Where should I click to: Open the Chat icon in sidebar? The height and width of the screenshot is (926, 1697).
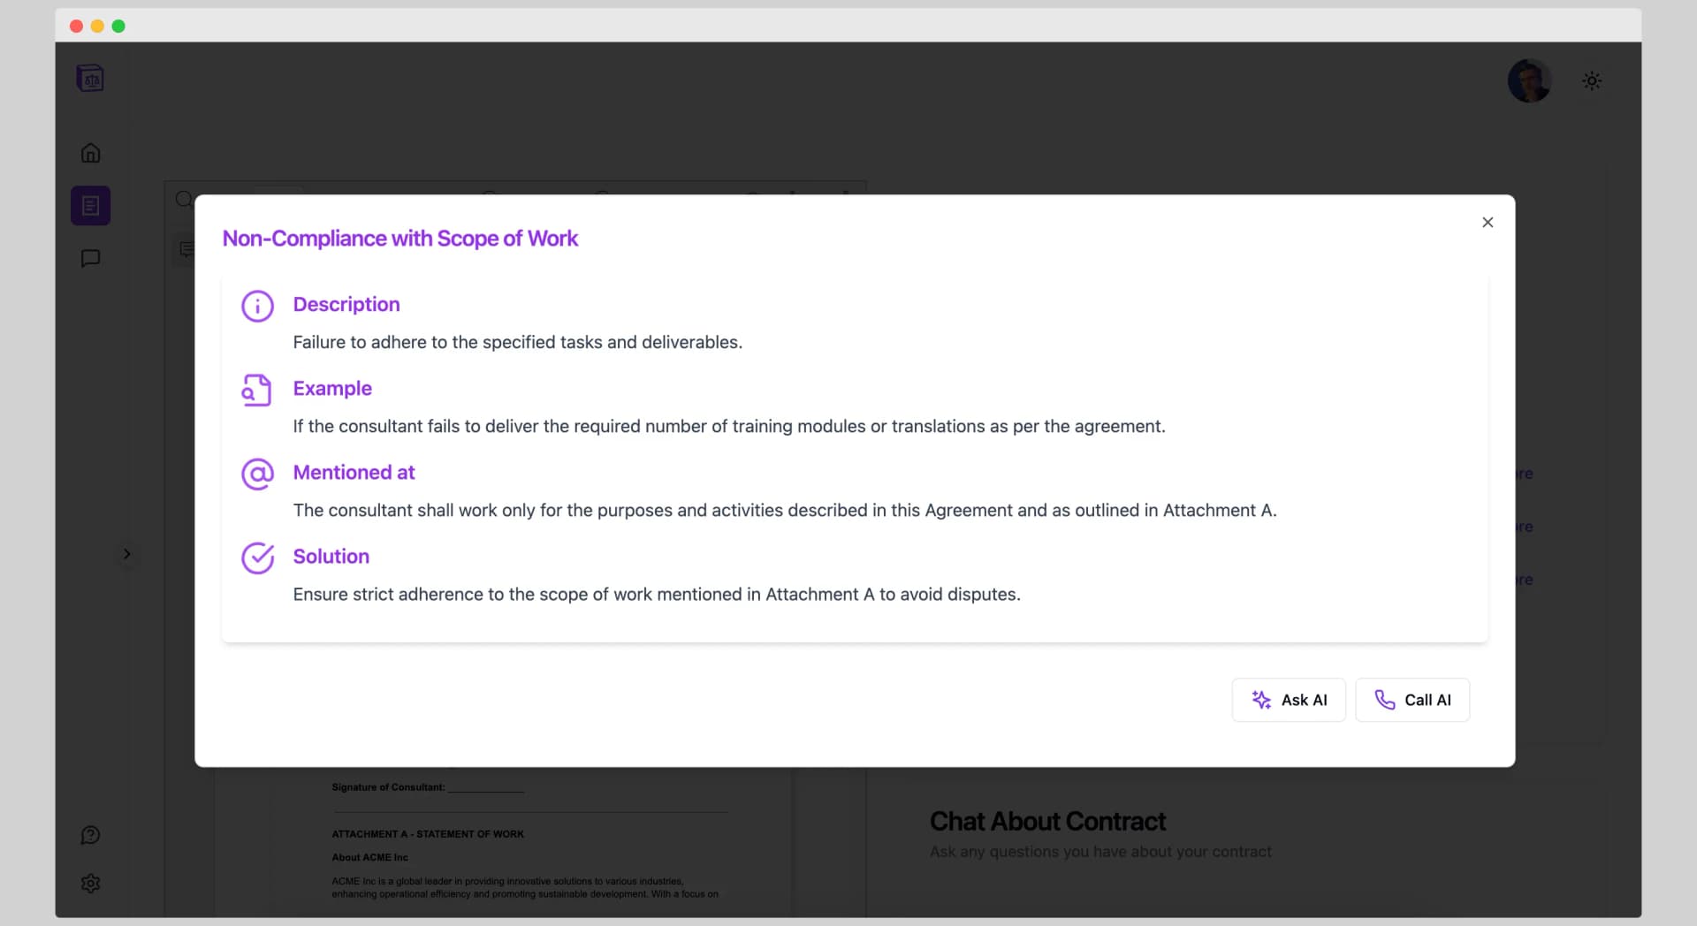[x=90, y=258]
